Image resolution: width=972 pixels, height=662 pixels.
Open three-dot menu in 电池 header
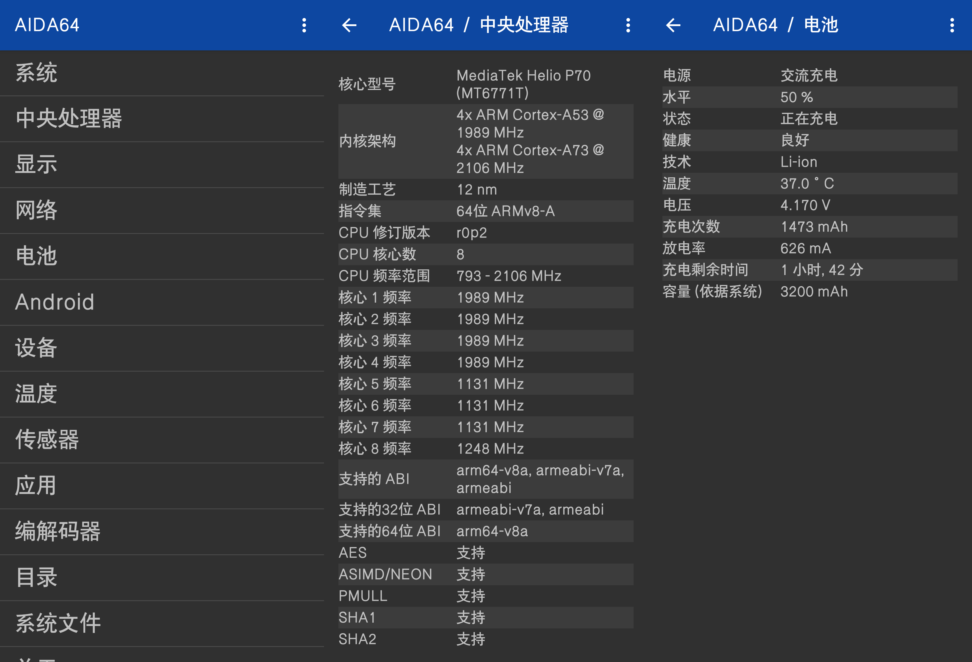tap(952, 25)
